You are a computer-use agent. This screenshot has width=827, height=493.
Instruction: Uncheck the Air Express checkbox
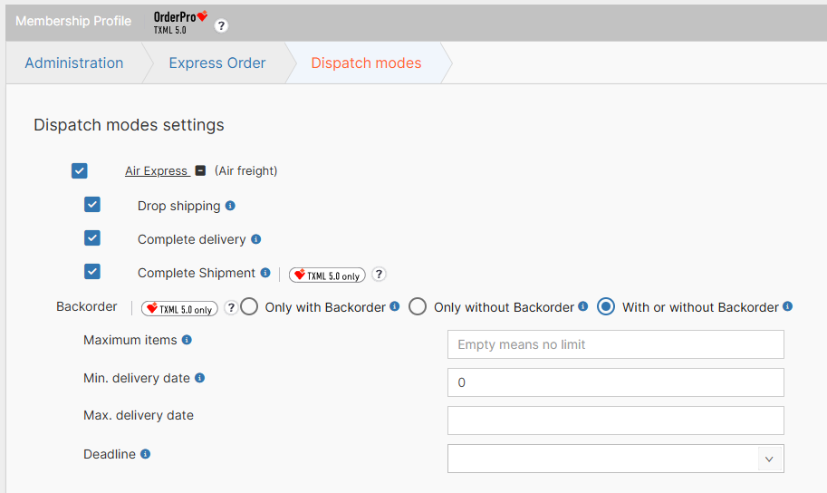[x=80, y=170]
